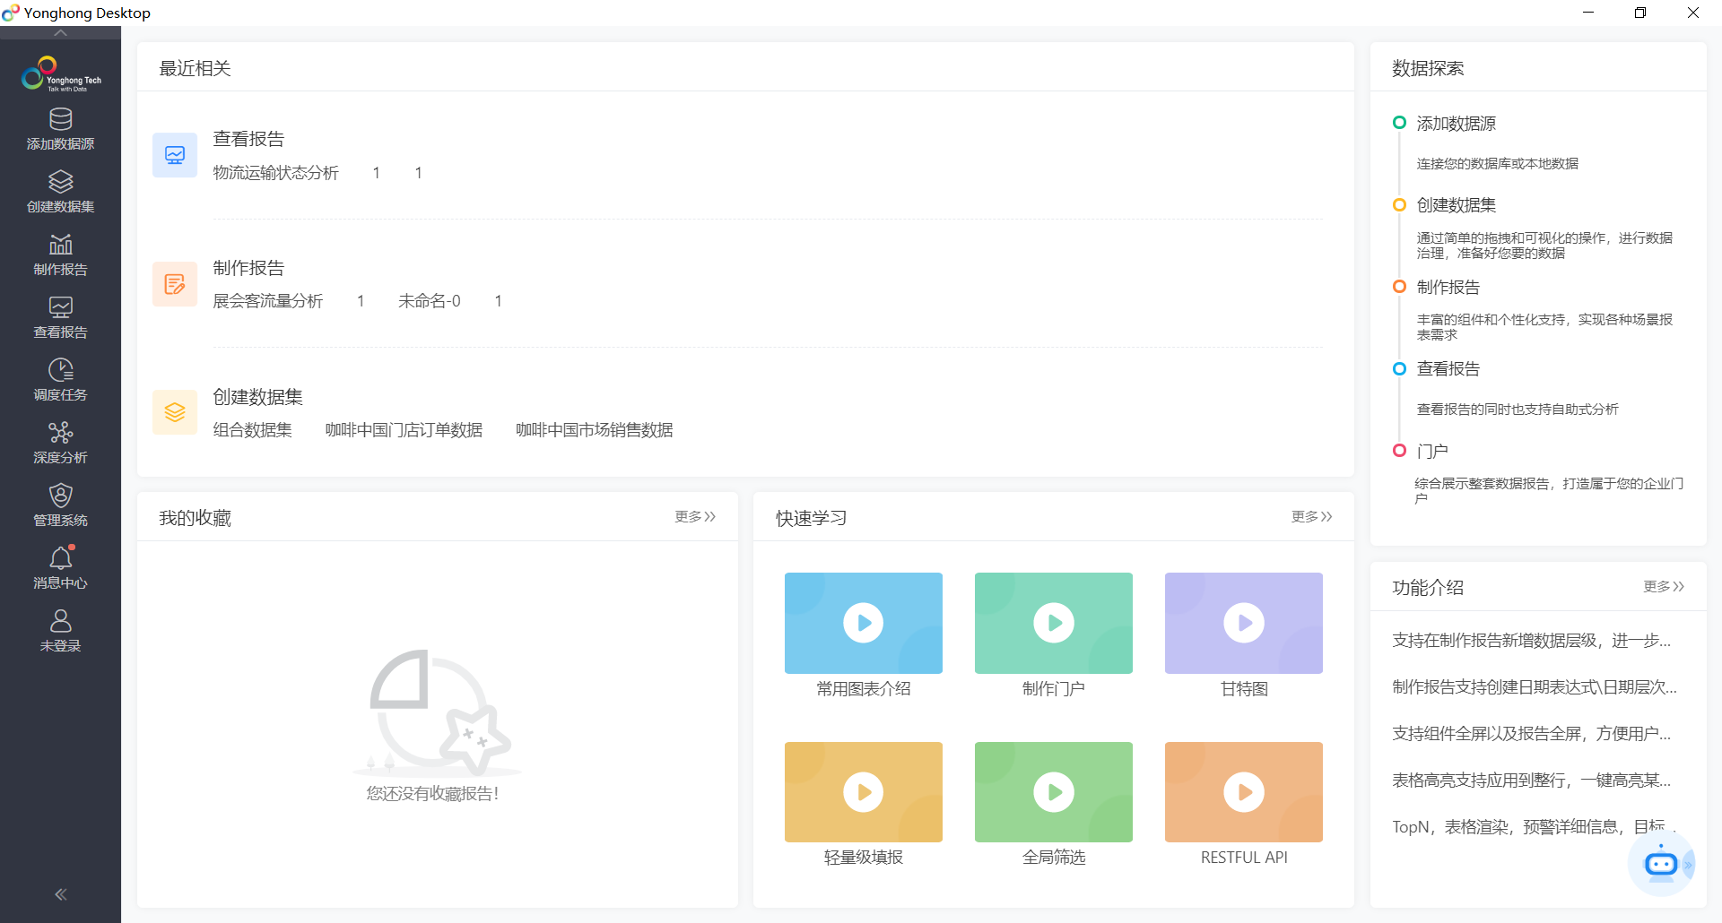Open the 物流运输状态分析 report
This screenshot has height=923, width=1722.
[x=275, y=172]
